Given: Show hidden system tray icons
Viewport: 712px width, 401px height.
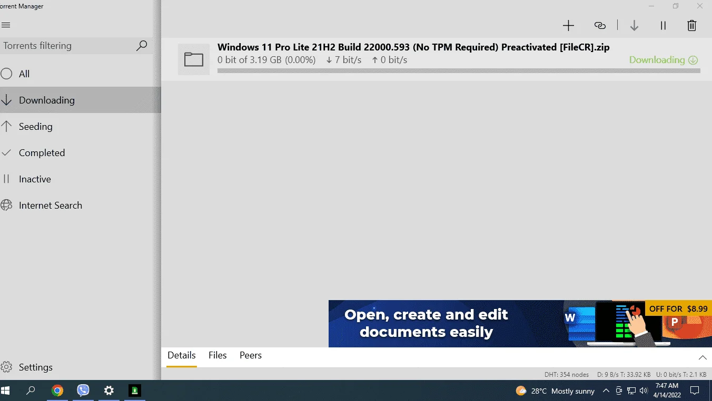Looking at the screenshot, I should (x=606, y=391).
